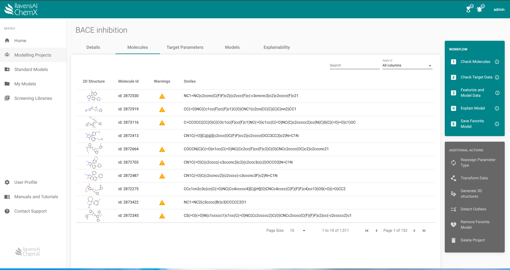510x270 pixels.
Task: Switch to the Target Parameters tab
Action: point(185,47)
